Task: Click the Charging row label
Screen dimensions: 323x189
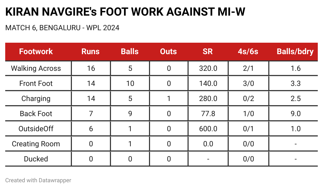Action: (36, 99)
